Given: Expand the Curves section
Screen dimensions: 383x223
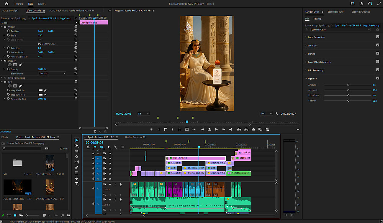Looking at the screenshot, I should pyautogui.click(x=311, y=54).
